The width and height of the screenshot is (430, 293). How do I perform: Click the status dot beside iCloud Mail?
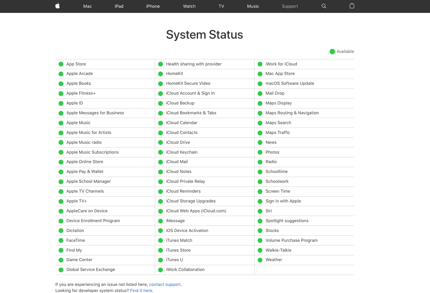tap(160, 162)
